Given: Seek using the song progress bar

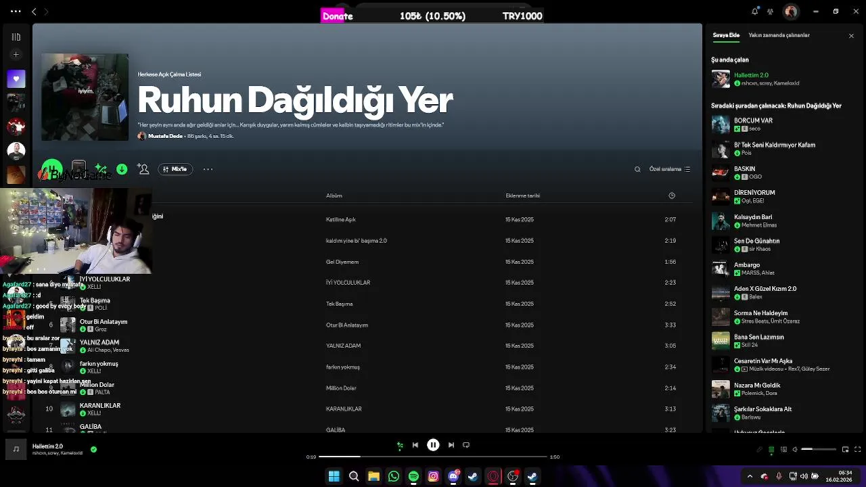Looking at the screenshot, I should point(432,457).
